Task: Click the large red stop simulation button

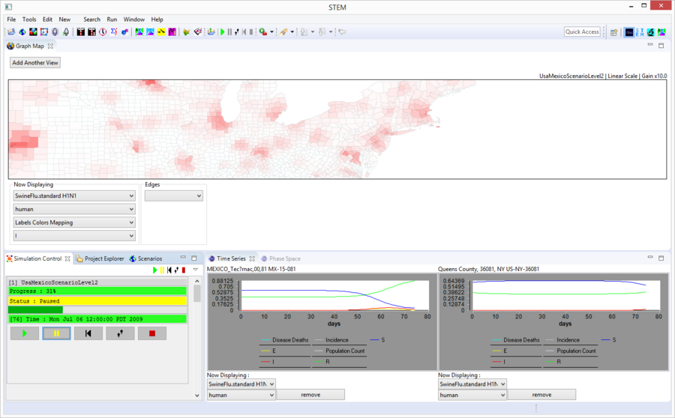Action: (152, 333)
